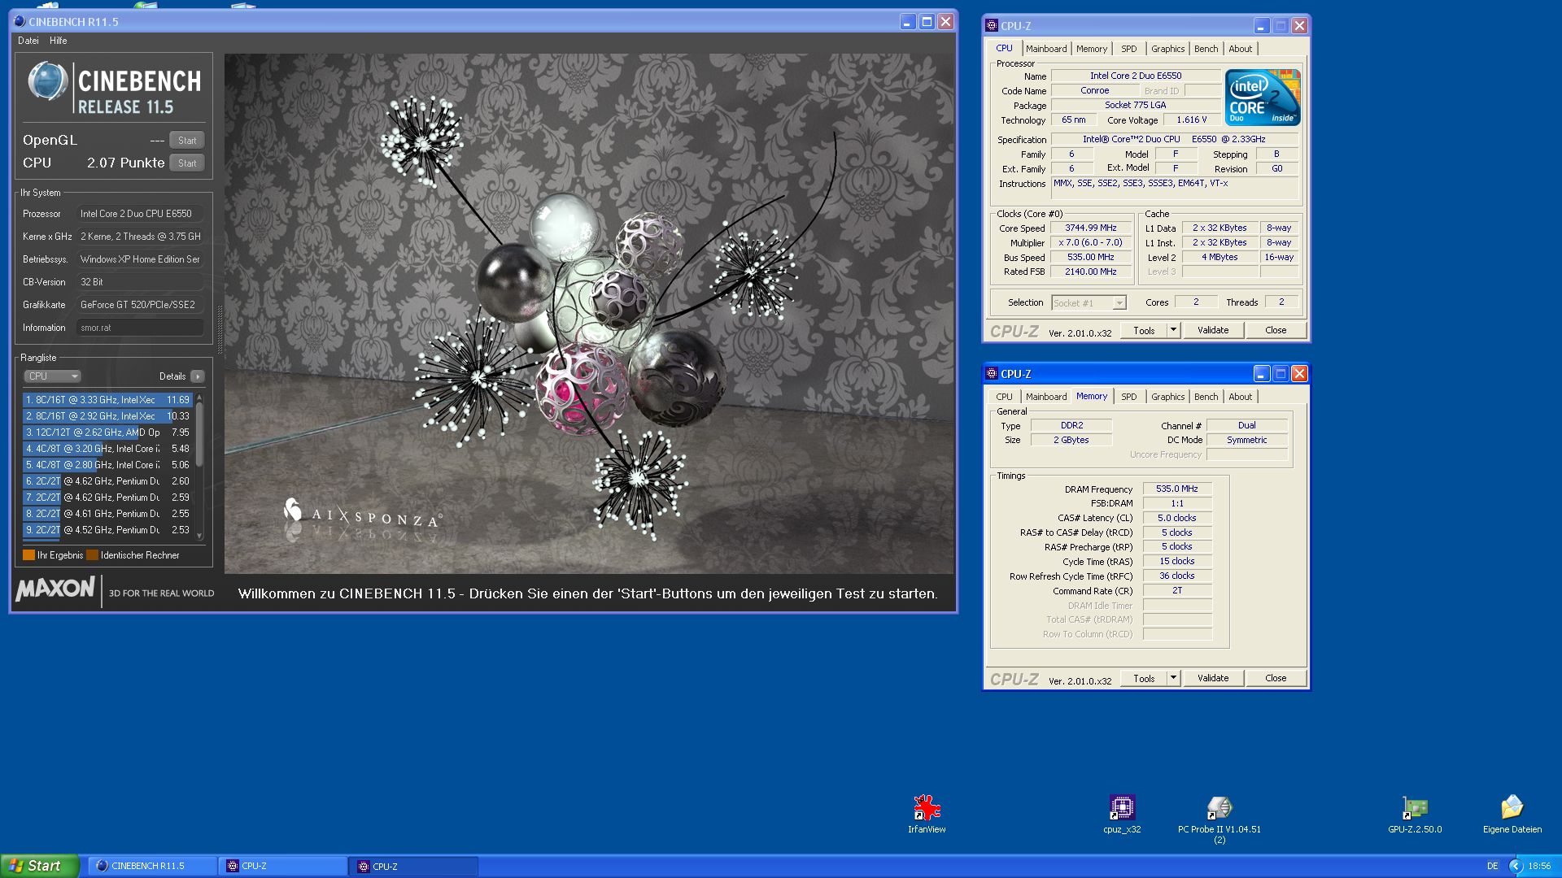Click the Information field showing smor.rat
Viewport: 1562px width, 878px height.
140,328
